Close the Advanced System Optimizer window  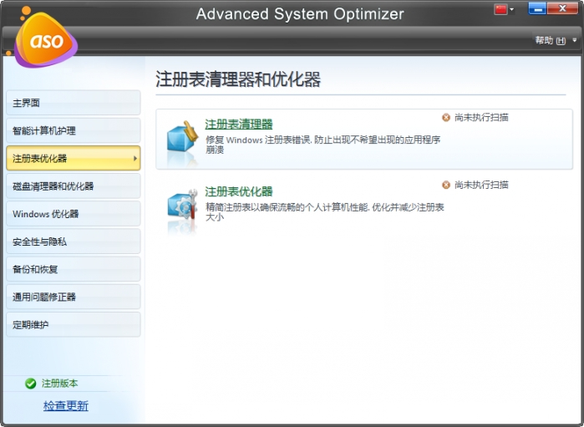[562, 8]
